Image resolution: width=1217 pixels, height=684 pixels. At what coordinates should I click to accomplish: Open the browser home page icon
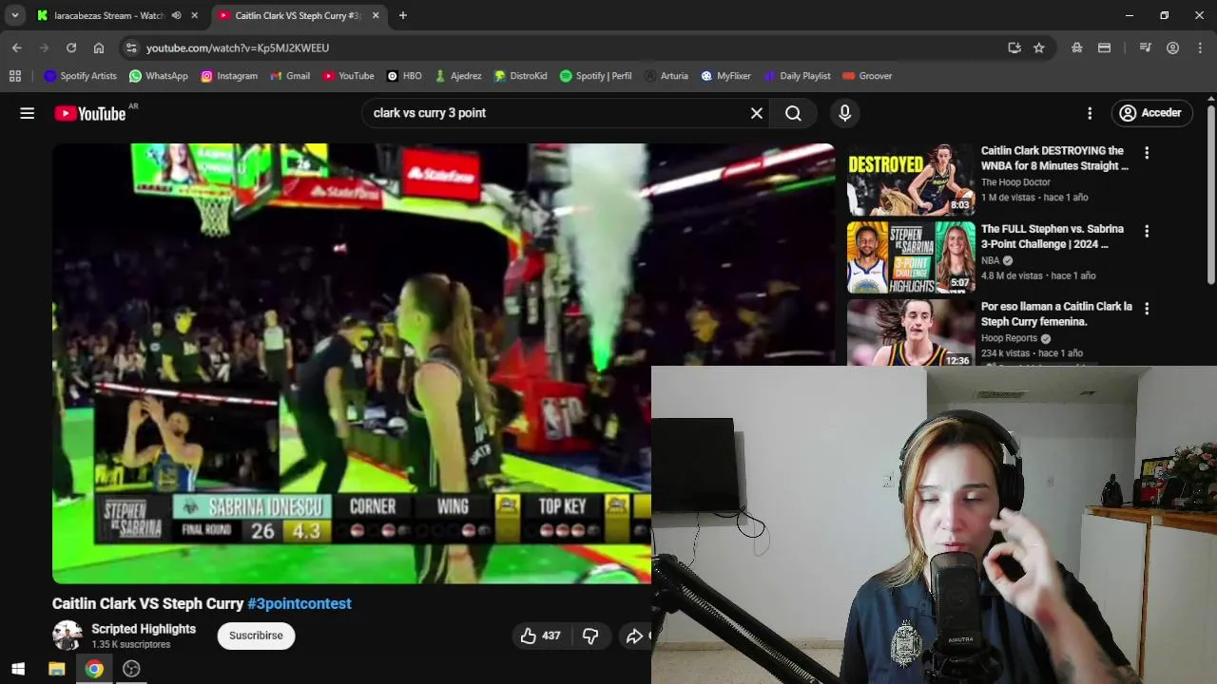[99, 47]
